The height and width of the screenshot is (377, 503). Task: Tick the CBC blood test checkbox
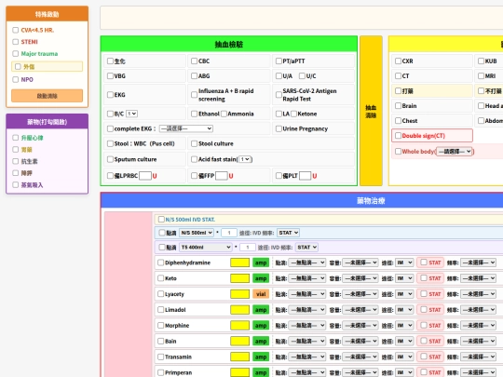194,61
